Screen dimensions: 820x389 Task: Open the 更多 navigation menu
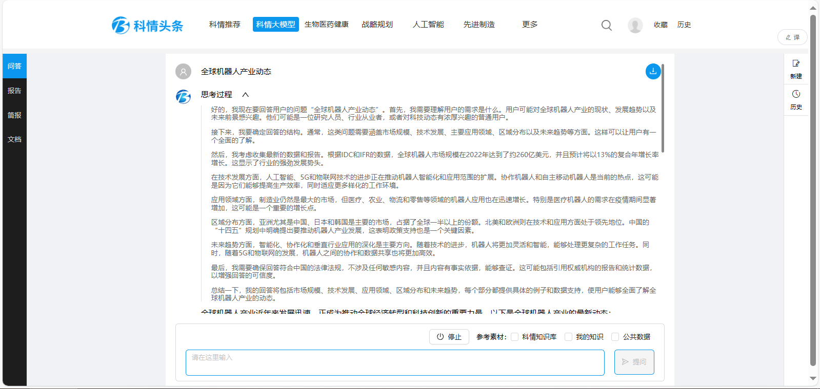[x=530, y=25]
